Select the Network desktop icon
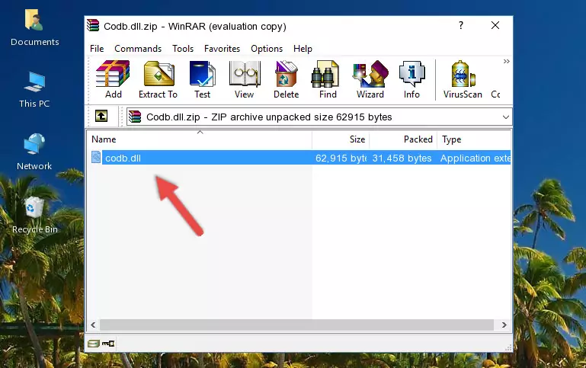Viewport: 586px width, 368px height. 34,152
